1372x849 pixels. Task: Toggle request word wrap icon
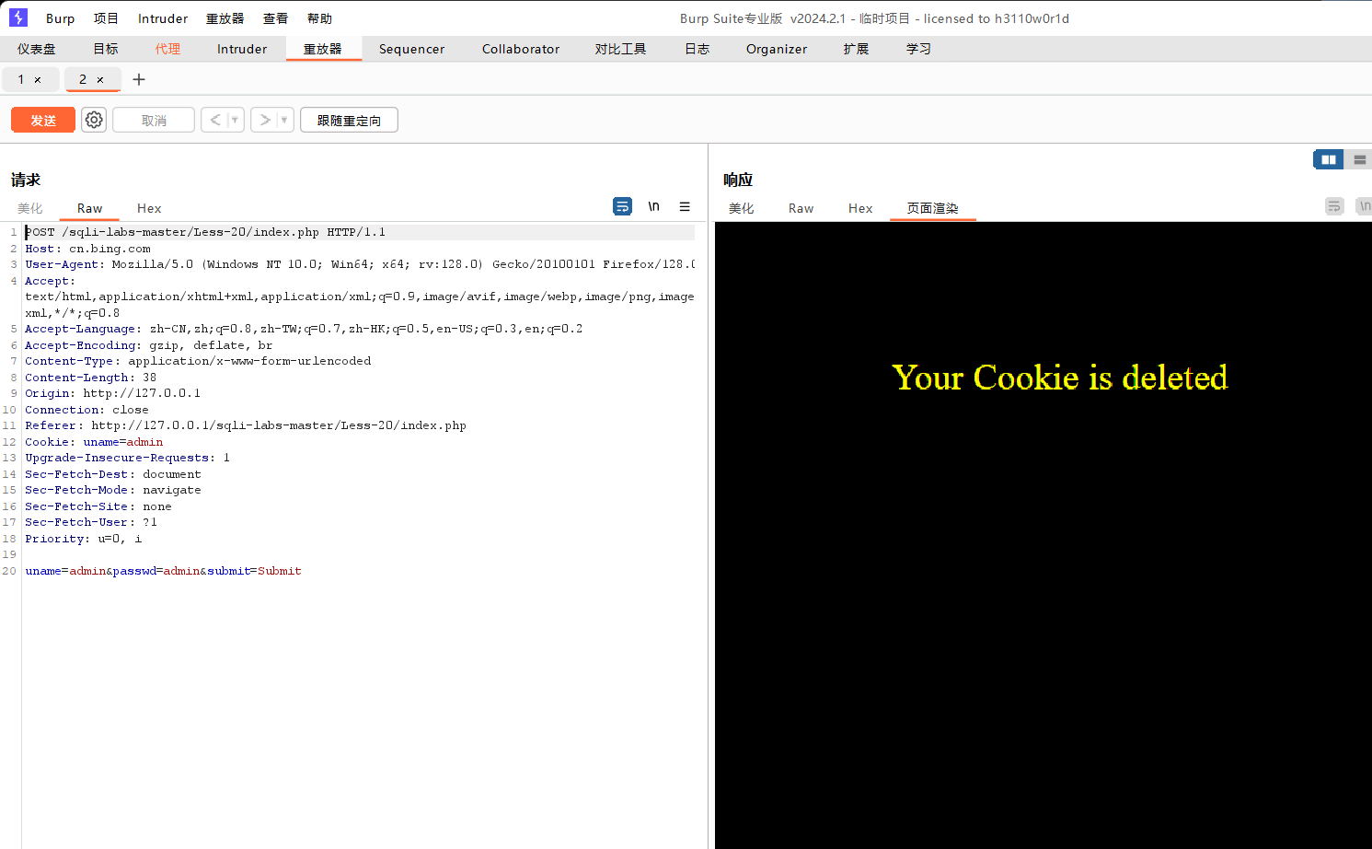coord(623,206)
